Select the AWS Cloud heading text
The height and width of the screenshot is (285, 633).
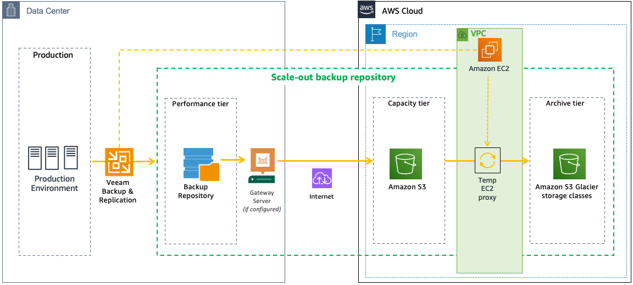[402, 11]
